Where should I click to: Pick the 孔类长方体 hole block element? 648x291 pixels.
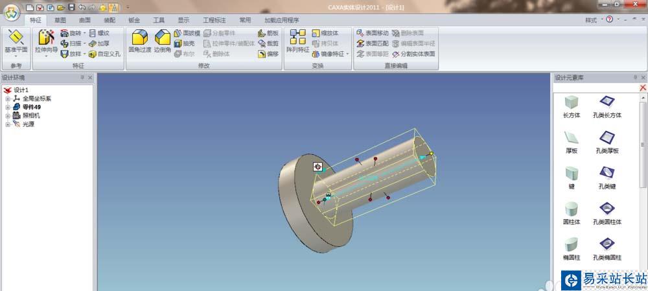pyautogui.click(x=607, y=107)
